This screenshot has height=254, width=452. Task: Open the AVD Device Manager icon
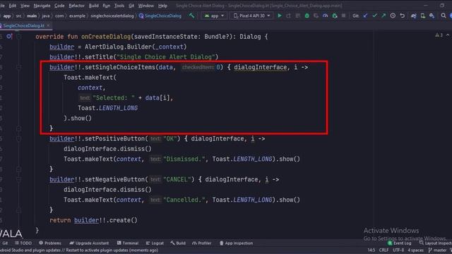(x=423, y=16)
